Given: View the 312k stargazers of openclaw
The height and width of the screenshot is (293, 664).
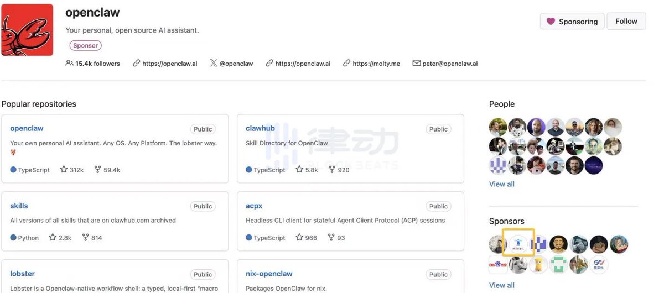Looking at the screenshot, I should pos(71,170).
